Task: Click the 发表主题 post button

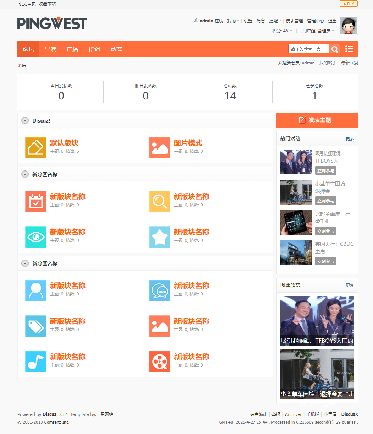Action: [x=317, y=120]
